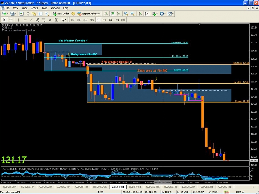Image resolution: width=259 pixels, height=194 pixels.
Task: Select the M30 timeframe button
Action: click(92, 20)
